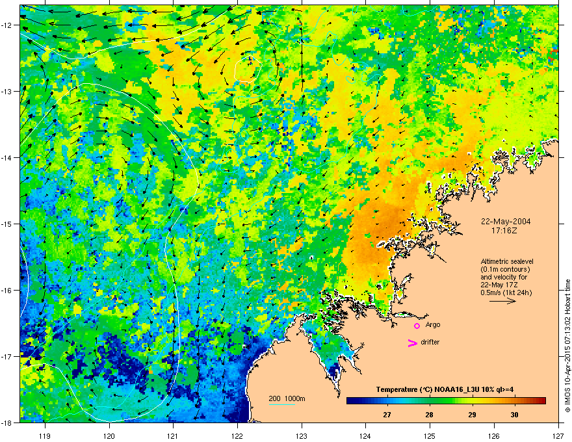Click the '0.5m/s (1kt 24h)' text
This screenshot has height=442, width=572.
506,292
